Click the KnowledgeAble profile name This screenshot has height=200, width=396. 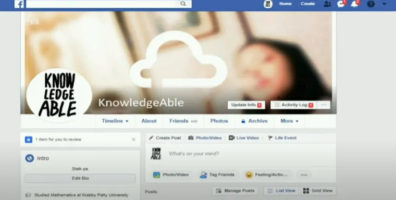141,103
